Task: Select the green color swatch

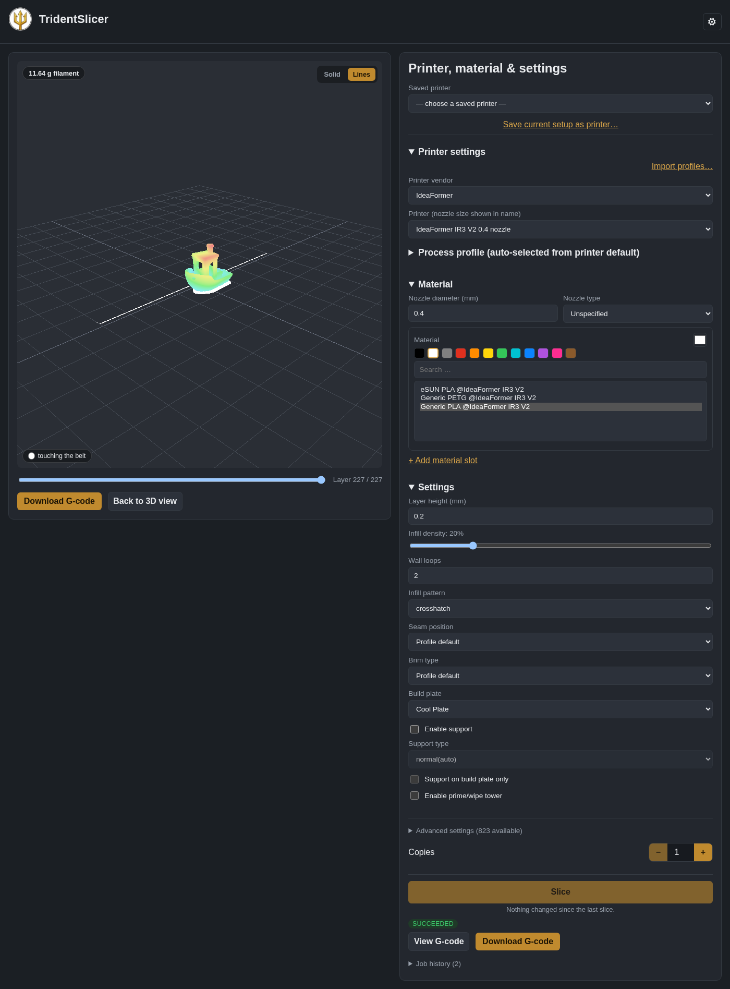Action: (502, 353)
